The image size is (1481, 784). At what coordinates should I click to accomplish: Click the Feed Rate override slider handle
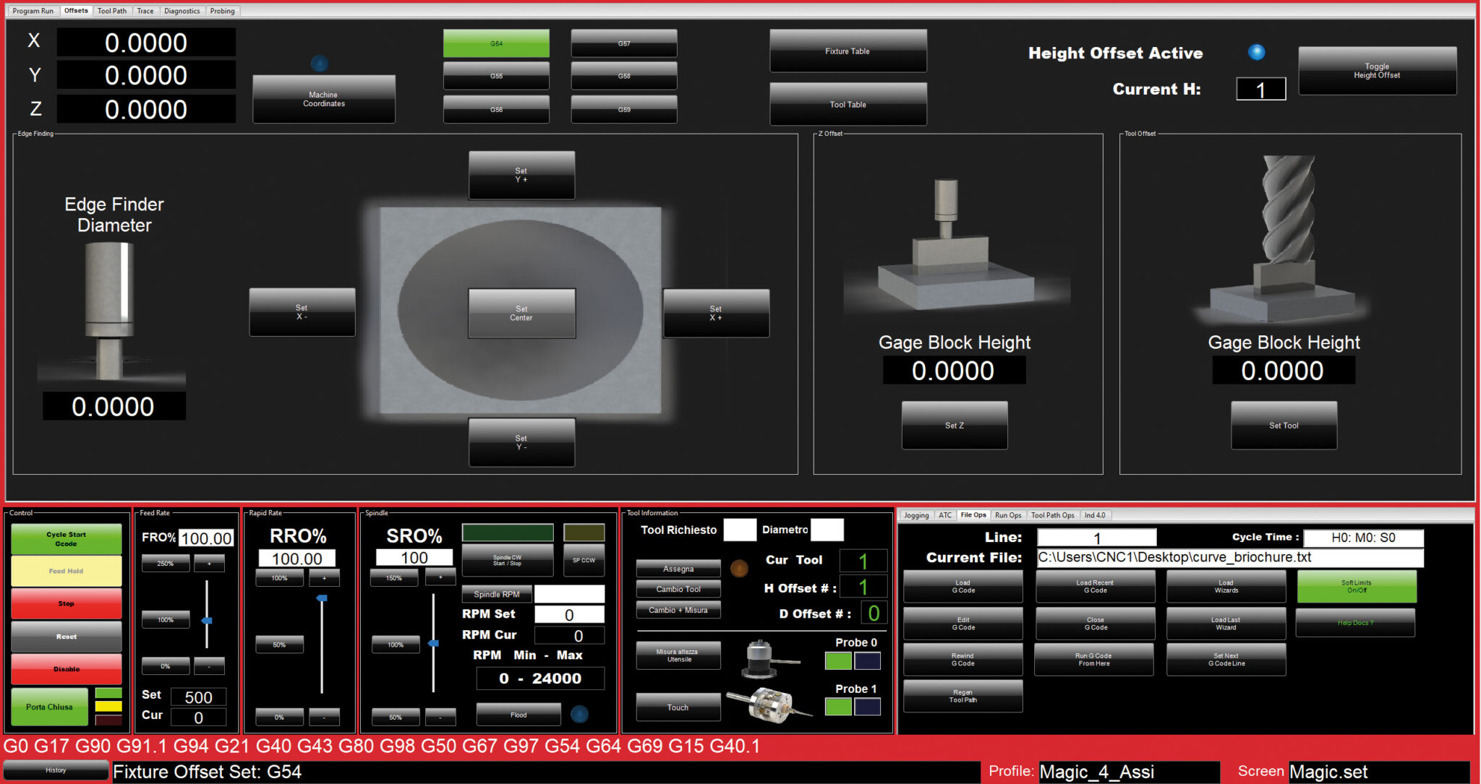(207, 621)
